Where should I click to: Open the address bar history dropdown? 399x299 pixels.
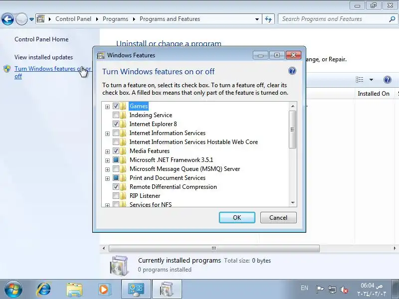pyautogui.click(x=257, y=19)
